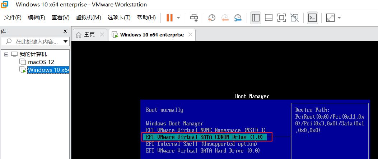This screenshot has width=378, height=159.
Task: Click the orange Suspend (pause) VM button
Action: point(169,18)
